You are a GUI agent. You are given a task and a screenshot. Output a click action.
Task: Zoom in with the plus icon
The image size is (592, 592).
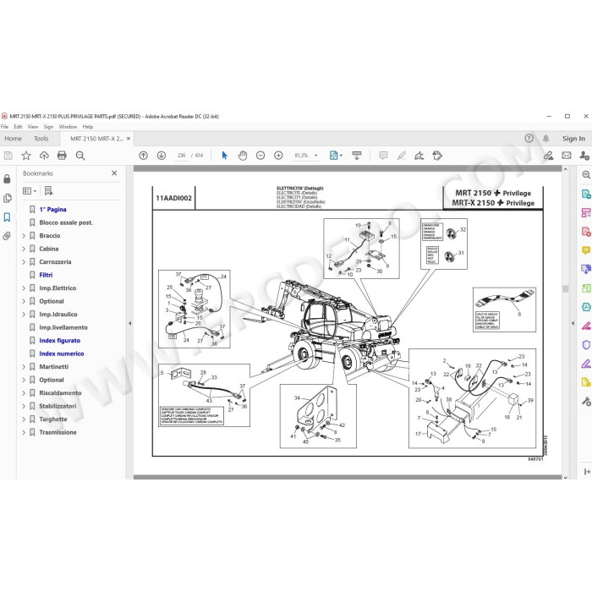point(278,156)
